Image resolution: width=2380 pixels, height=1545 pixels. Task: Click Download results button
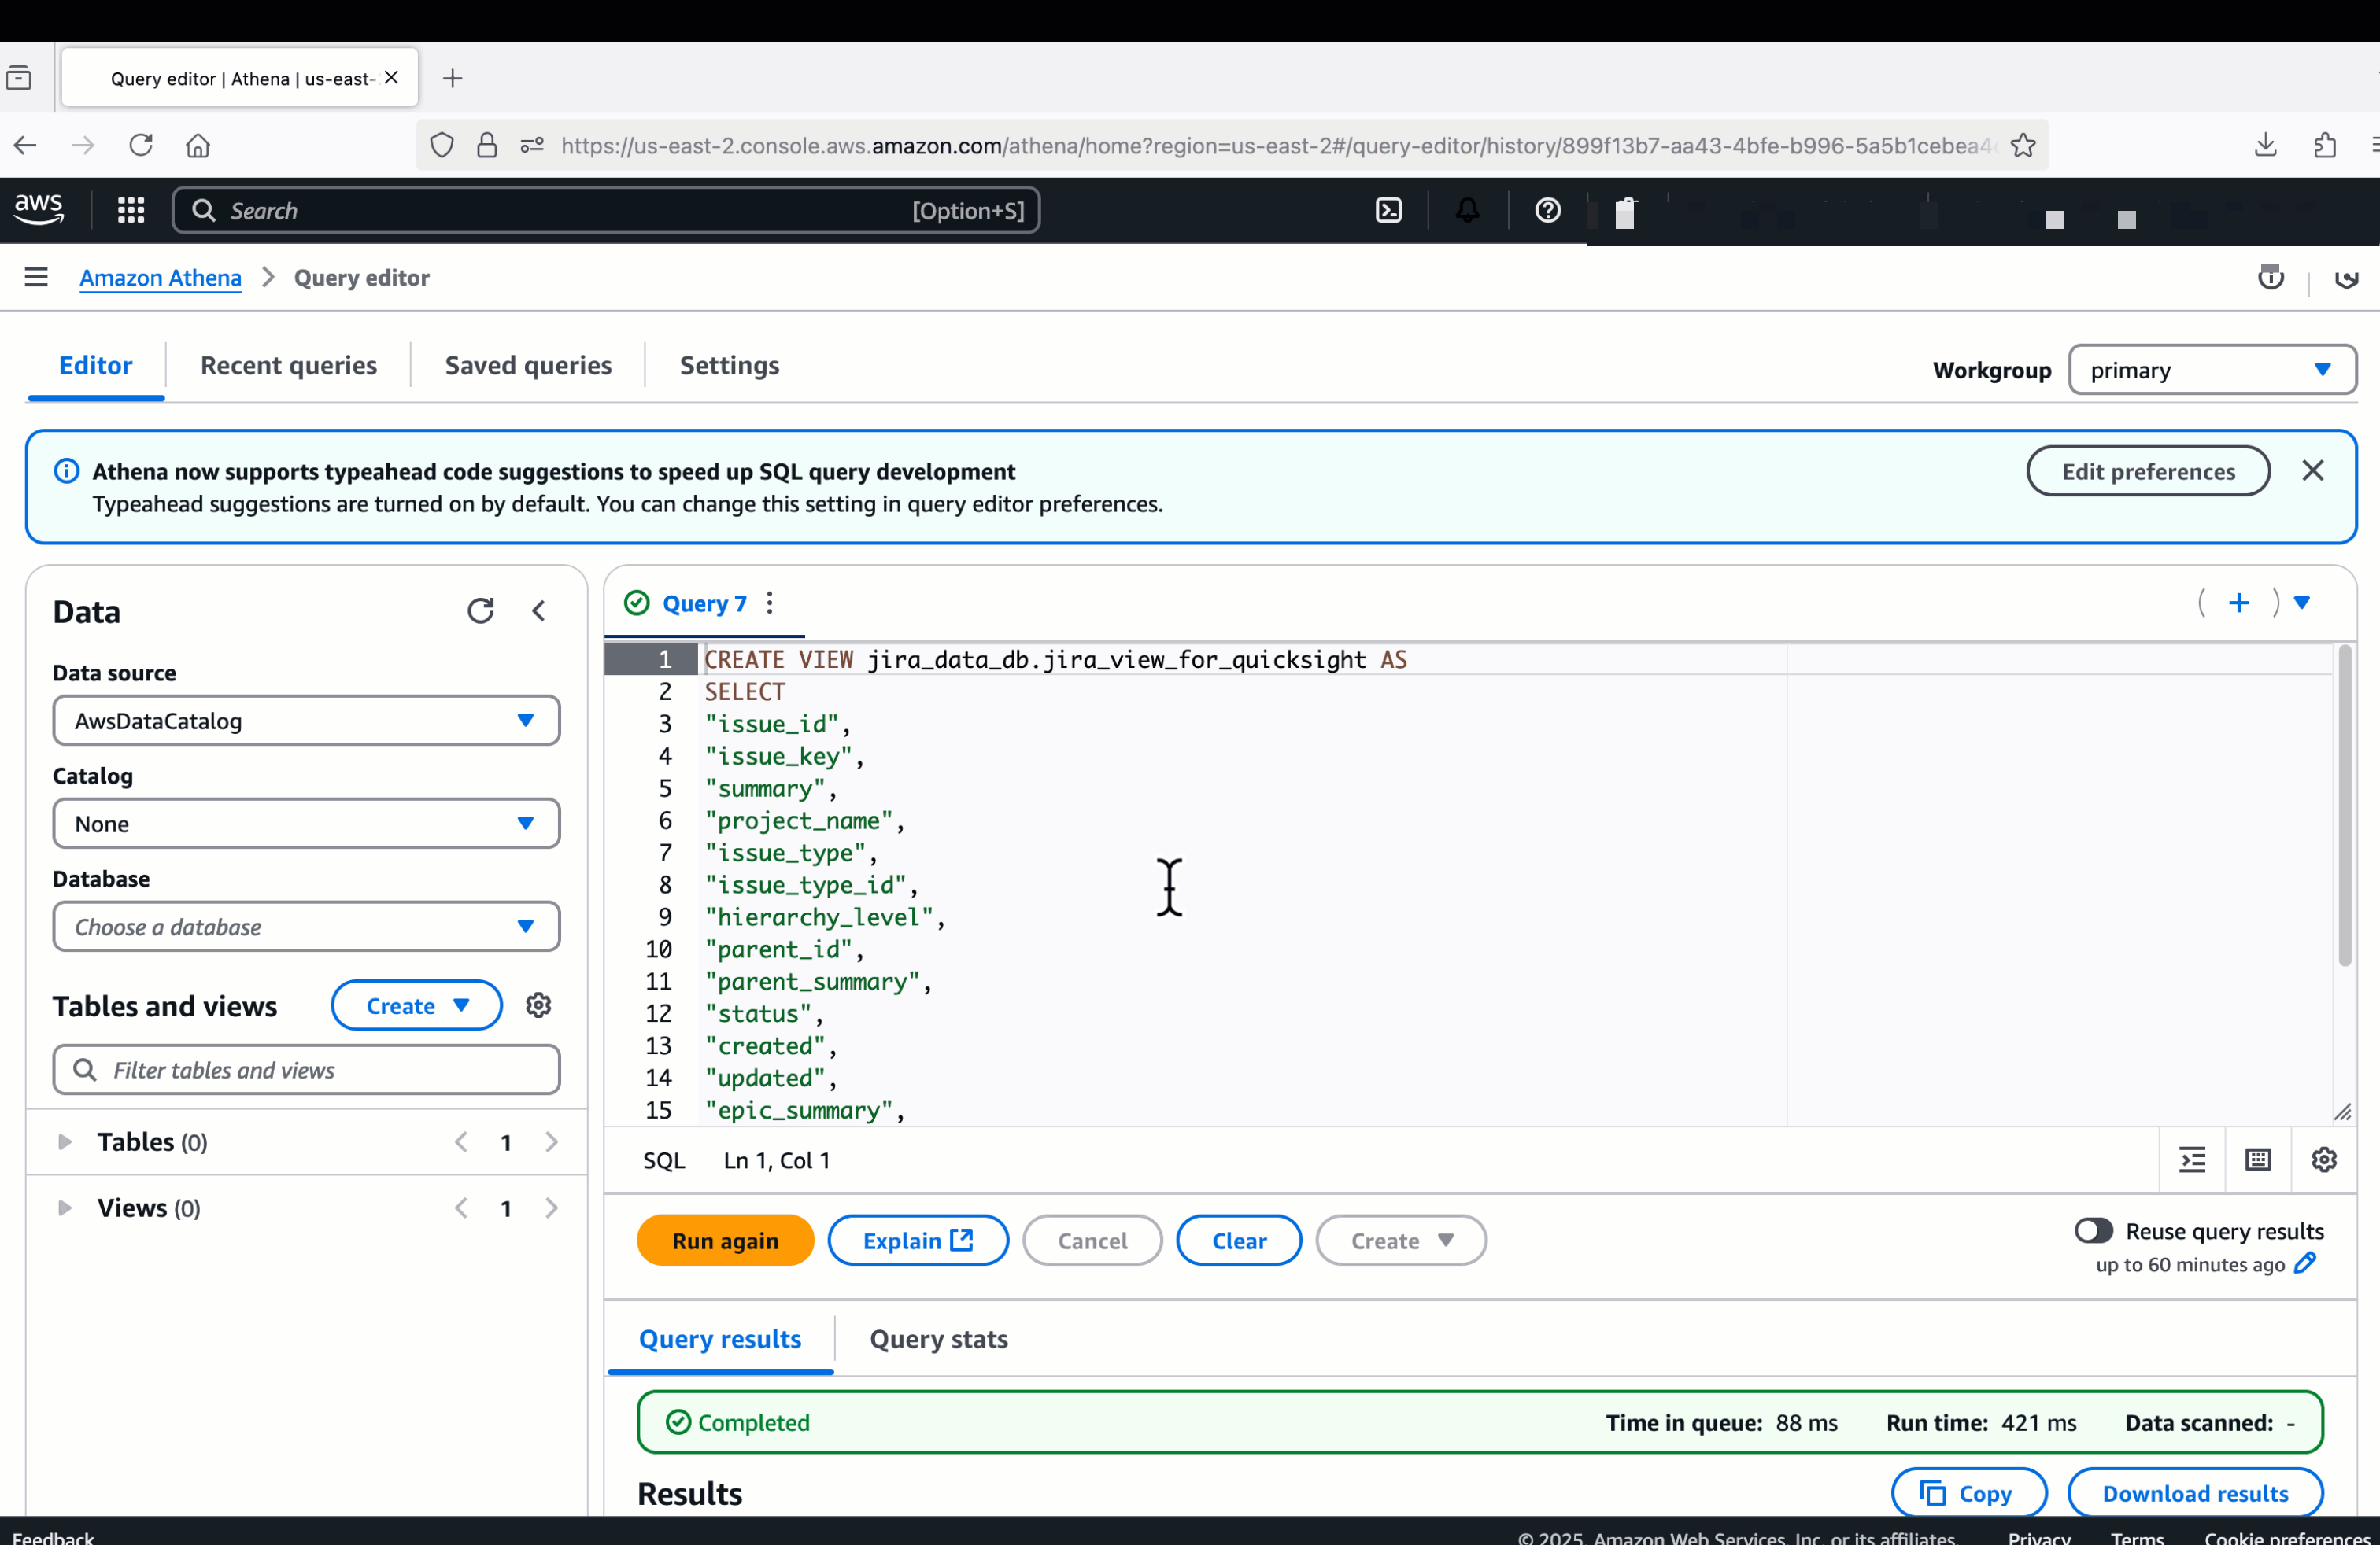click(2195, 1493)
